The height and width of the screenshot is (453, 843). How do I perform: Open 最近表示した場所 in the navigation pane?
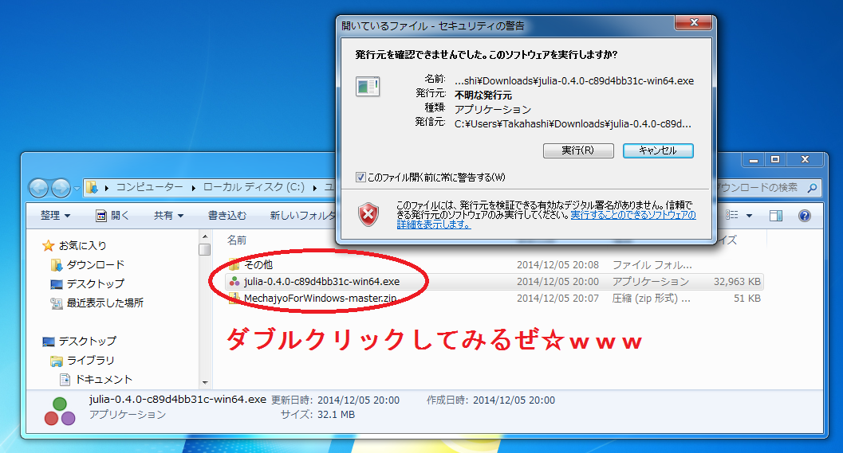click(x=104, y=303)
